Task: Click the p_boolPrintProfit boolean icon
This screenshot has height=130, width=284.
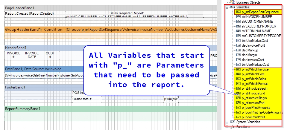Action: point(239,117)
